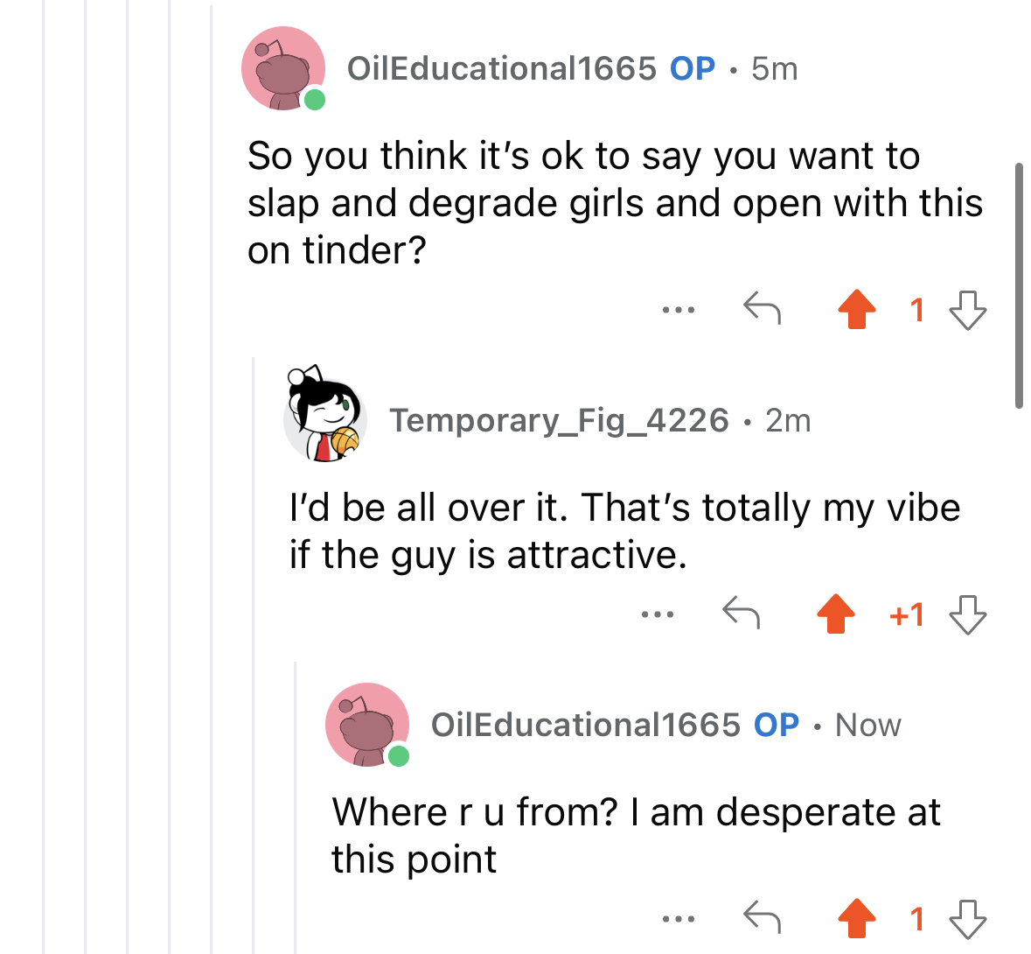Click the vertical scrollbar on the right edge

1019,285
